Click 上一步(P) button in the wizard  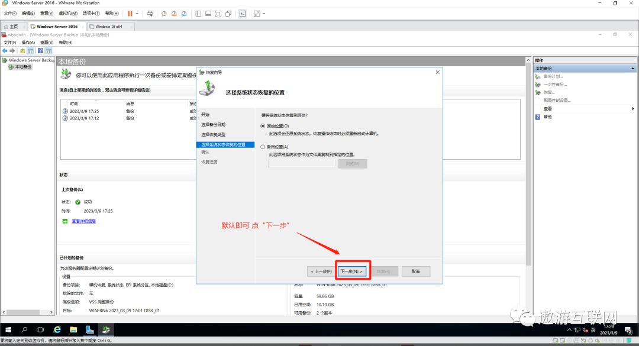click(321, 271)
